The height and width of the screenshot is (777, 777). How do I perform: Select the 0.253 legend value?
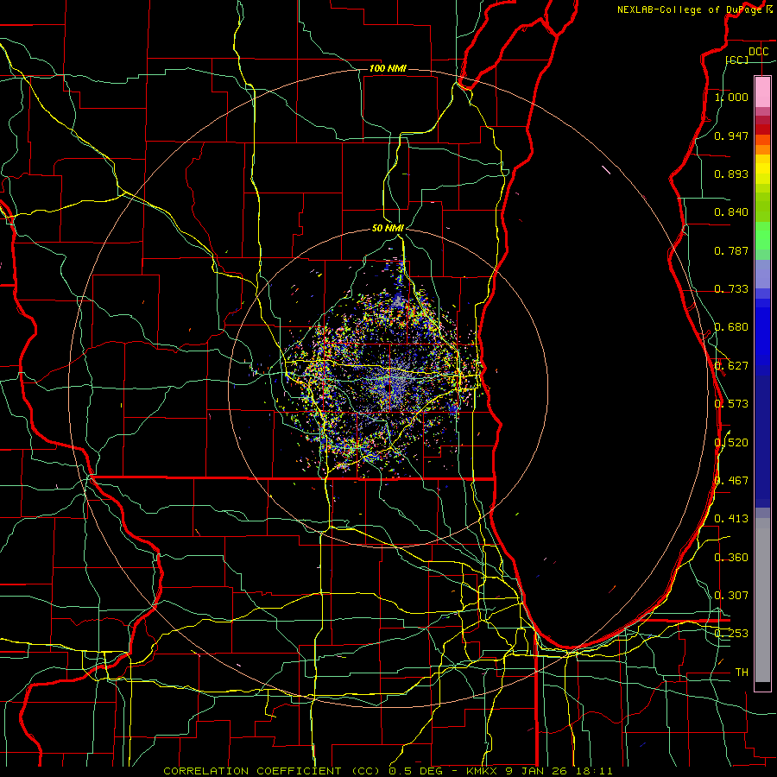(731, 634)
